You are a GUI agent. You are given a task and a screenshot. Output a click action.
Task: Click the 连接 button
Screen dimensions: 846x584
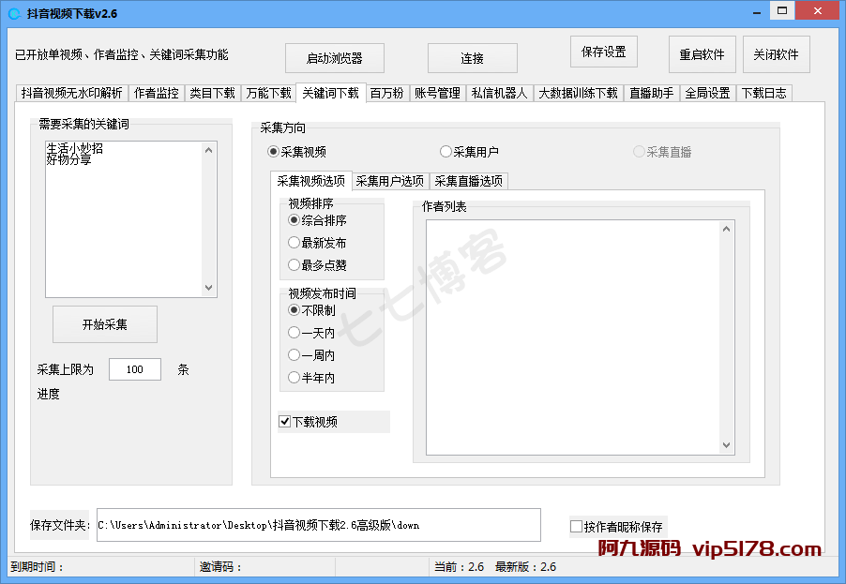click(x=472, y=58)
